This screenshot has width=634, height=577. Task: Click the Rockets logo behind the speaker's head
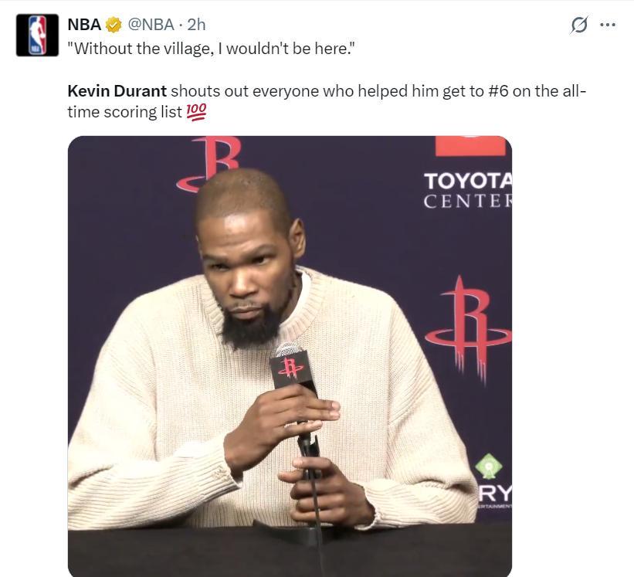point(209,164)
